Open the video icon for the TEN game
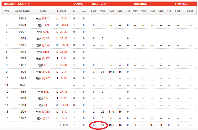The image size is (198, 130). coord(40,25)
